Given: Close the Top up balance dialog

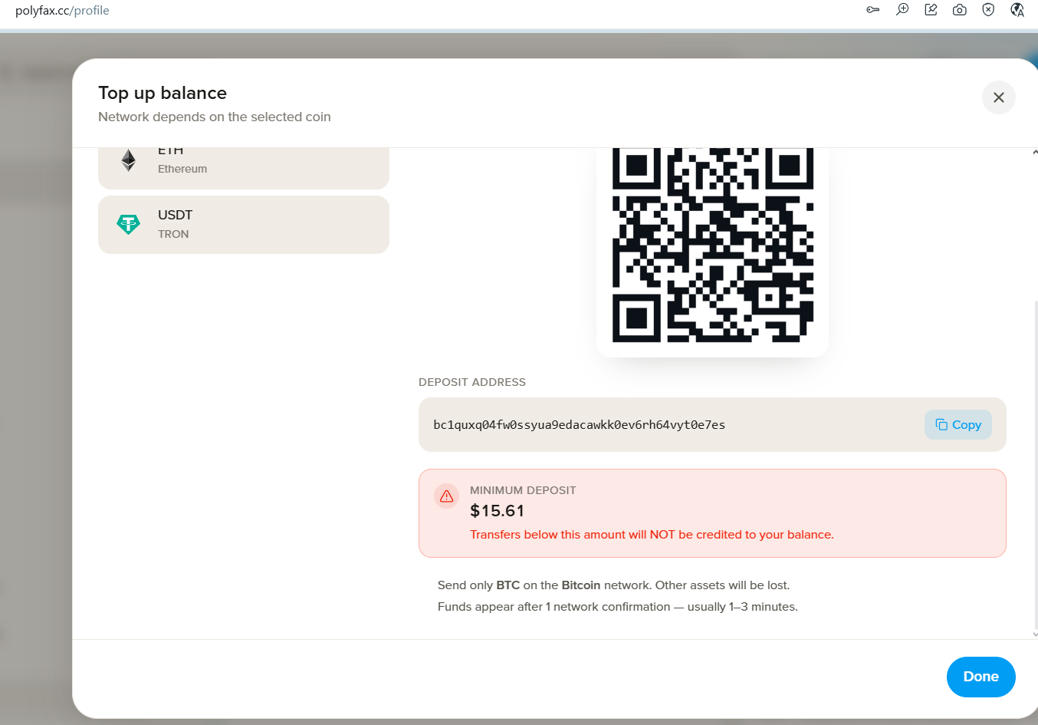Looking at the screenshot, I should pyautogui.click(x=998, y=97).
